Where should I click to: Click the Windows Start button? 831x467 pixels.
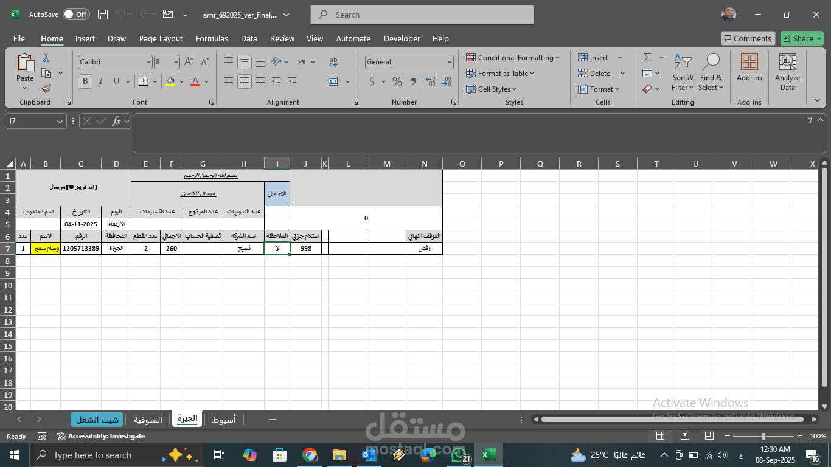tap(14, 455)
